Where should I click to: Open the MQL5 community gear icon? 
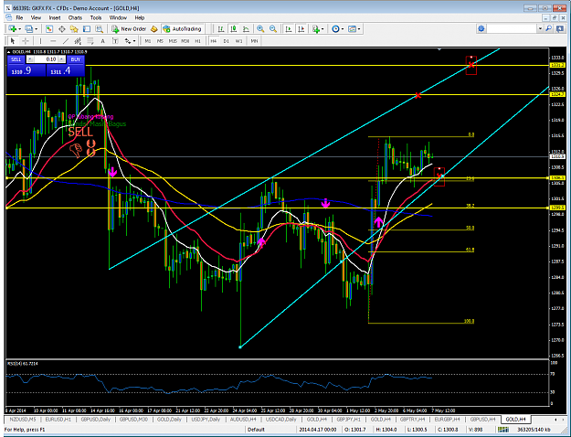tap(481, 28)
